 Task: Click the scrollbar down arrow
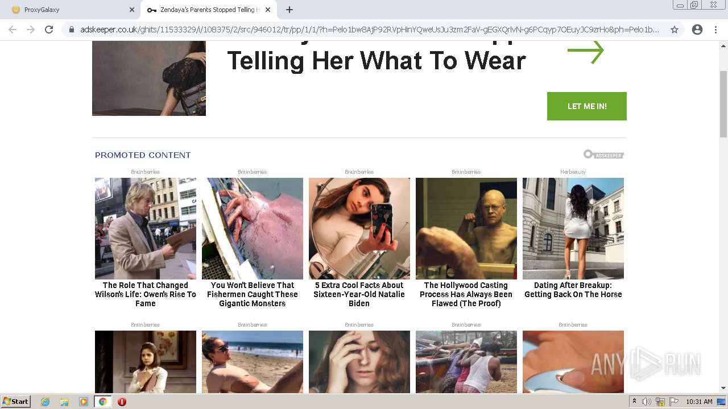pyautogui.click(x=723, y=389)
